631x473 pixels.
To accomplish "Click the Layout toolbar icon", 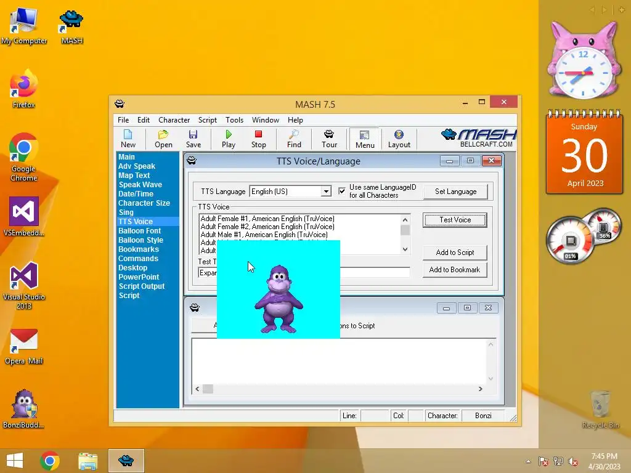I will pyautogui.click(x=399, y=139).
